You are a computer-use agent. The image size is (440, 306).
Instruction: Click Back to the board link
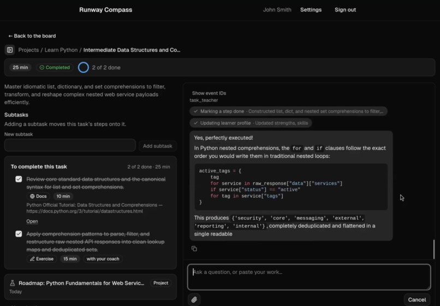click(32, 36)
